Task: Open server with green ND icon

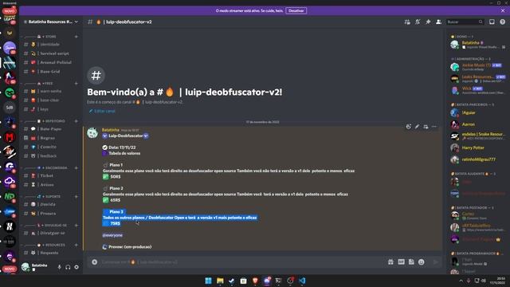Action: [10, 197]
